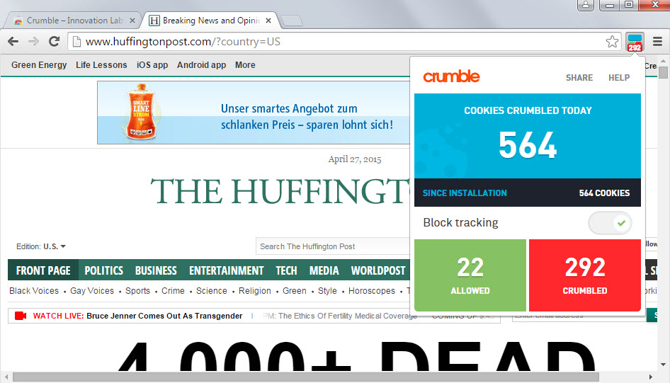The image size is (670, 383).
Task: Open the TECH nav section
Action: click(x=286, y=270)
